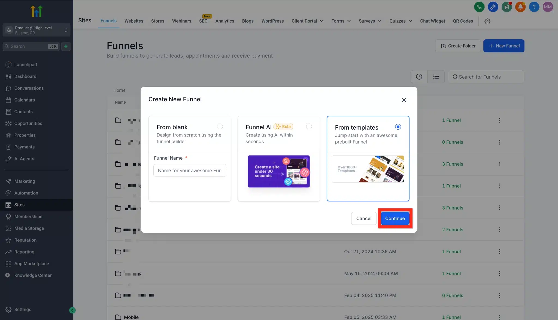Open the SEO tab
Viewport: 558px width, 320px height.
(203, 21)
